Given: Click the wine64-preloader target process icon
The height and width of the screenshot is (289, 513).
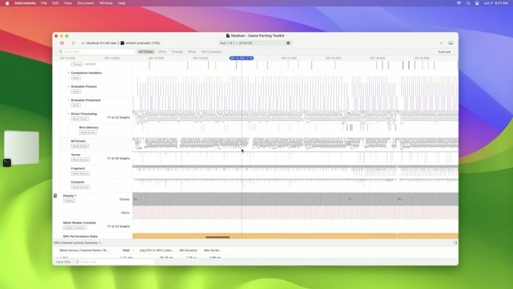Looking at the screenshot, I should coord(122,43).
